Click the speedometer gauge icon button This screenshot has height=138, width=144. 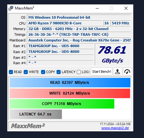point(127,72)
